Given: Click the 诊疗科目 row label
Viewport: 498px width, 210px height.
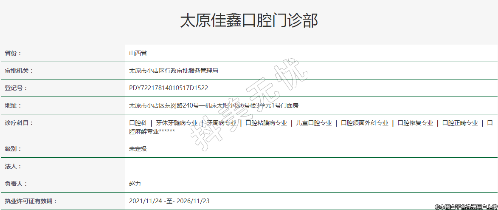Looking at the screenshot, I should pos(19,123).
